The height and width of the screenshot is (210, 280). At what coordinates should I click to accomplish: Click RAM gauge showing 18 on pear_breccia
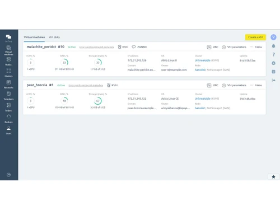(64, 101)
